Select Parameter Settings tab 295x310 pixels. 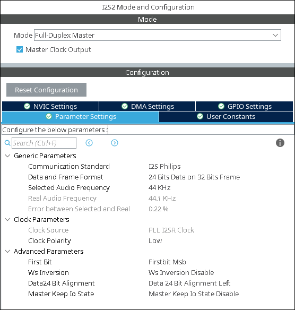point(81,117)
